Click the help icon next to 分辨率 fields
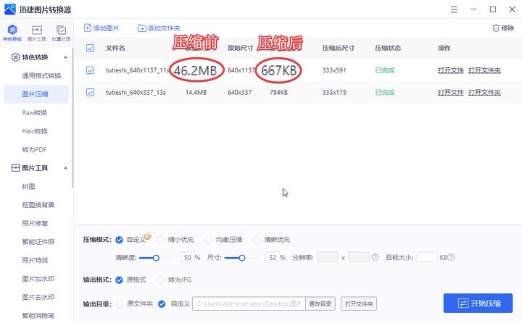The height and width of the screenshot is (323, 522). coord(375,257)
